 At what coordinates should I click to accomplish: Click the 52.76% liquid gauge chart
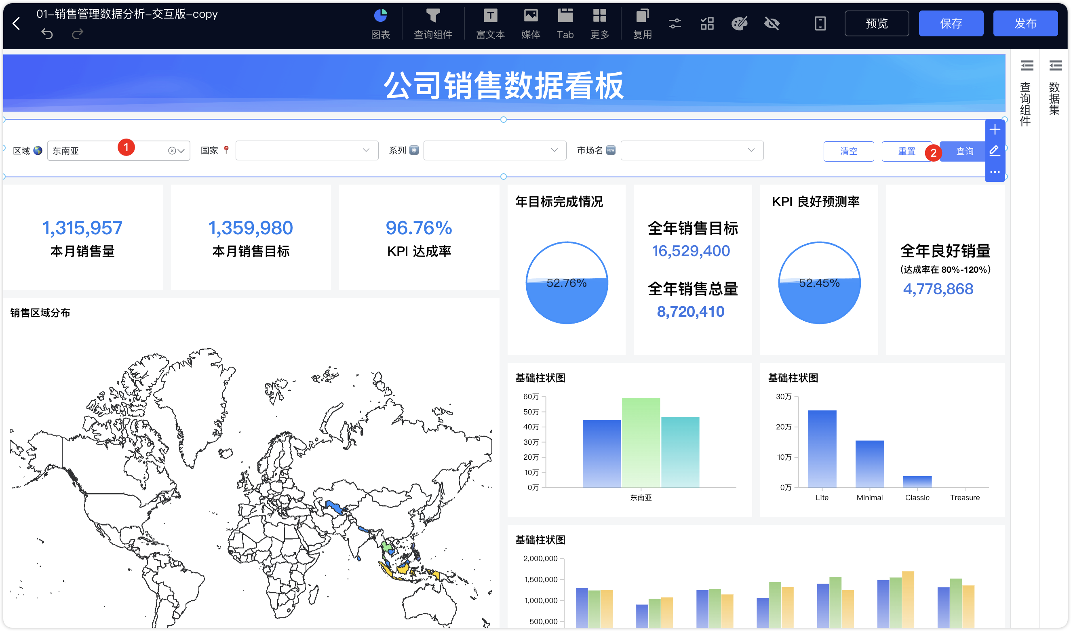pyautogui.click(x=567, y=283)
